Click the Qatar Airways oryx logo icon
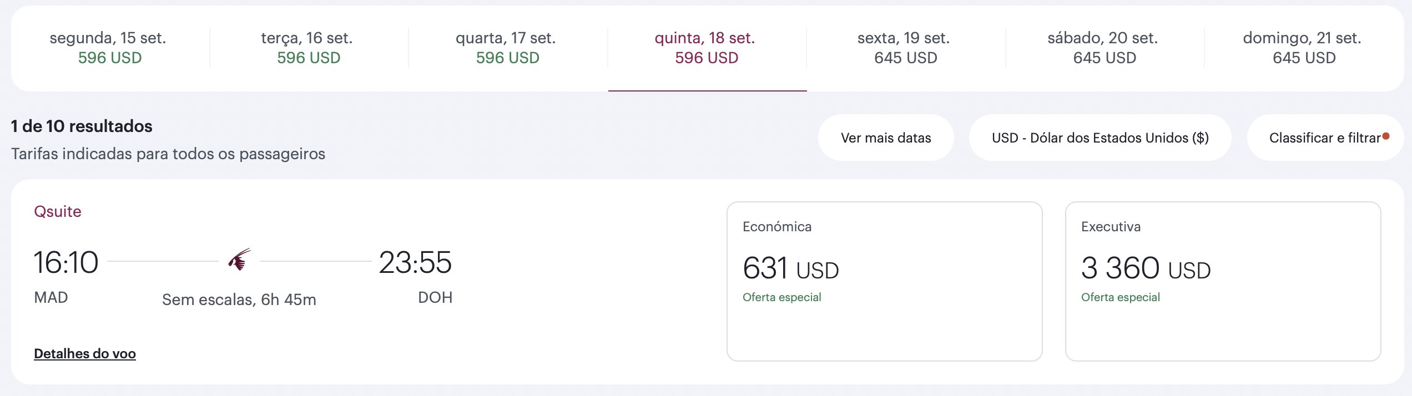This screenshot has width=1412, height=396. (239, 260)
